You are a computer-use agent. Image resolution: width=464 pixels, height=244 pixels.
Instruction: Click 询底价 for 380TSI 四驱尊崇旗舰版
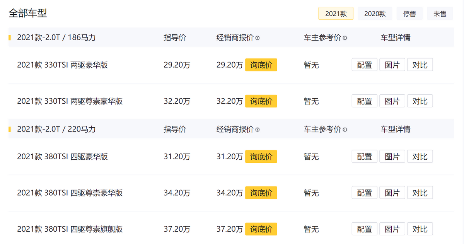(x=261, y=229)
